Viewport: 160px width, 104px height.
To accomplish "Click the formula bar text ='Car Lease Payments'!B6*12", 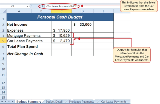I will tap(62, 6).
